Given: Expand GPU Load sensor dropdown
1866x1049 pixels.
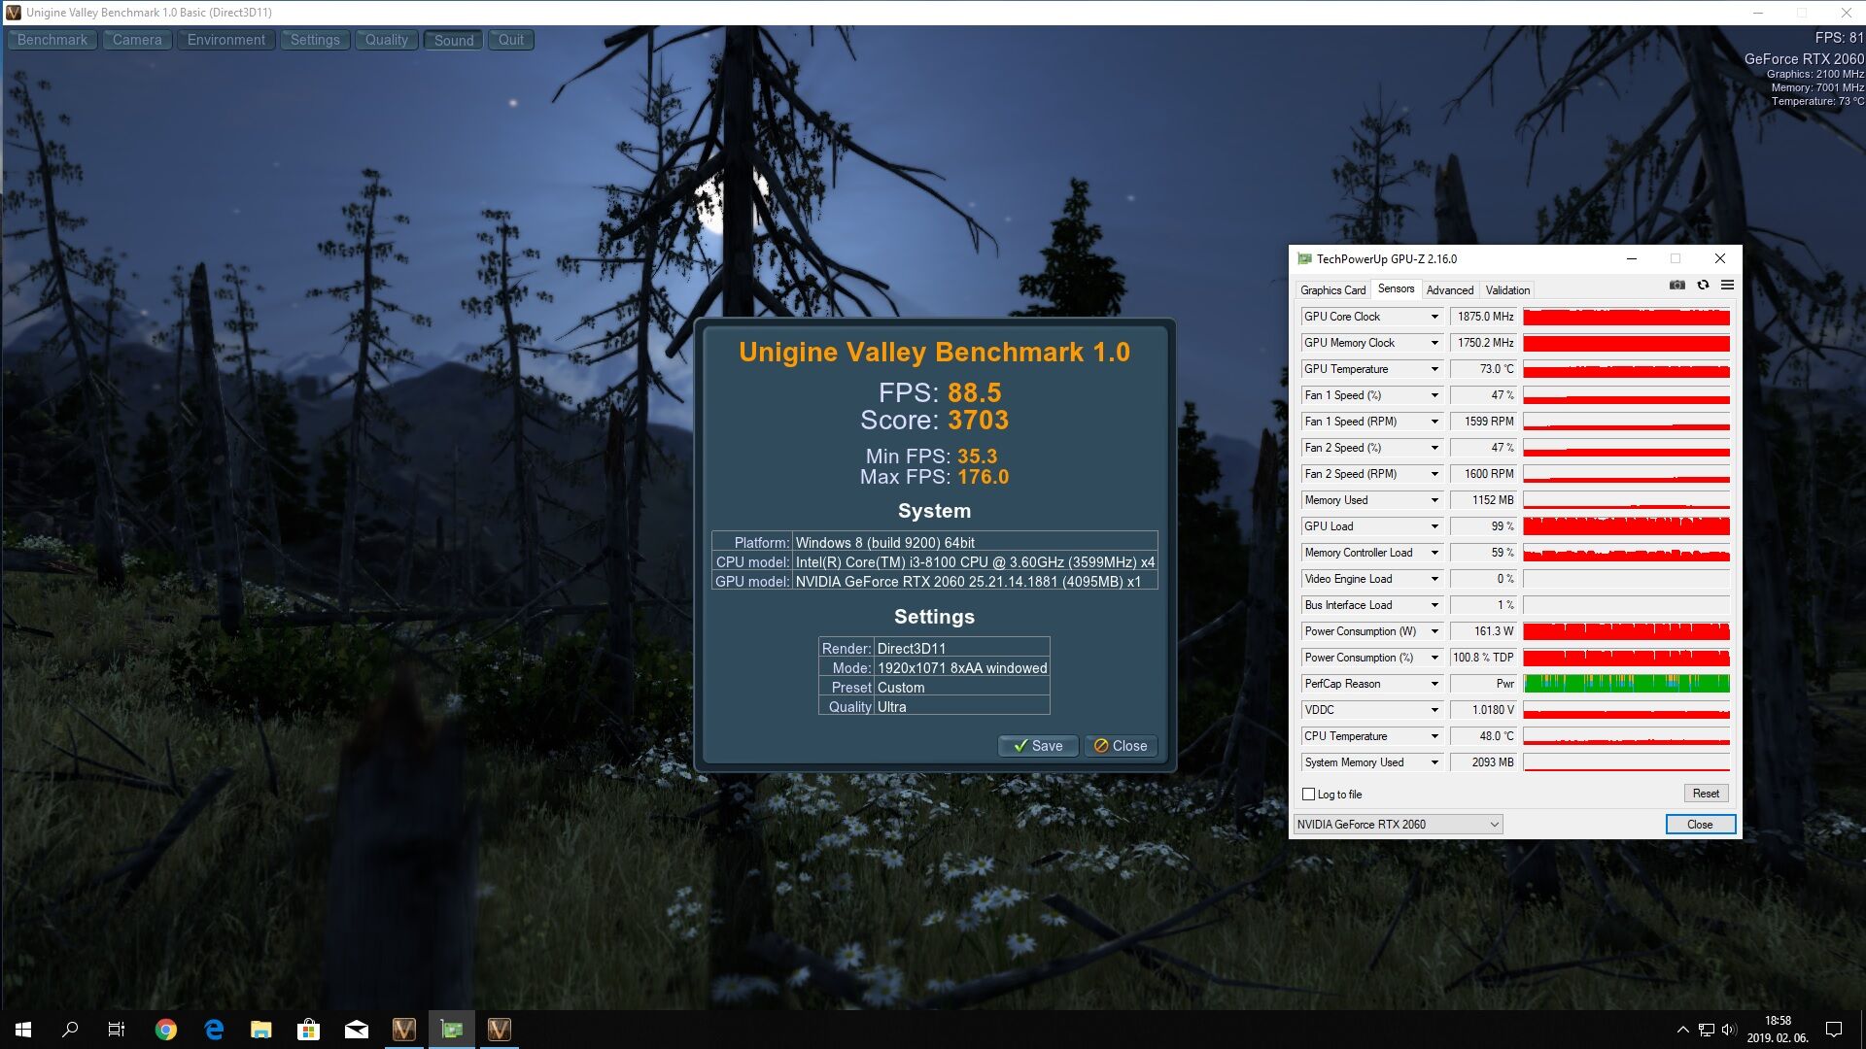Looking at the screenshot, I should (x=1434, y=526).
